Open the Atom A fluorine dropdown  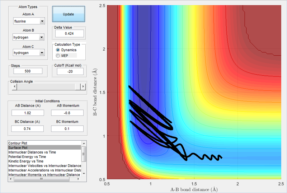point(29,21)
